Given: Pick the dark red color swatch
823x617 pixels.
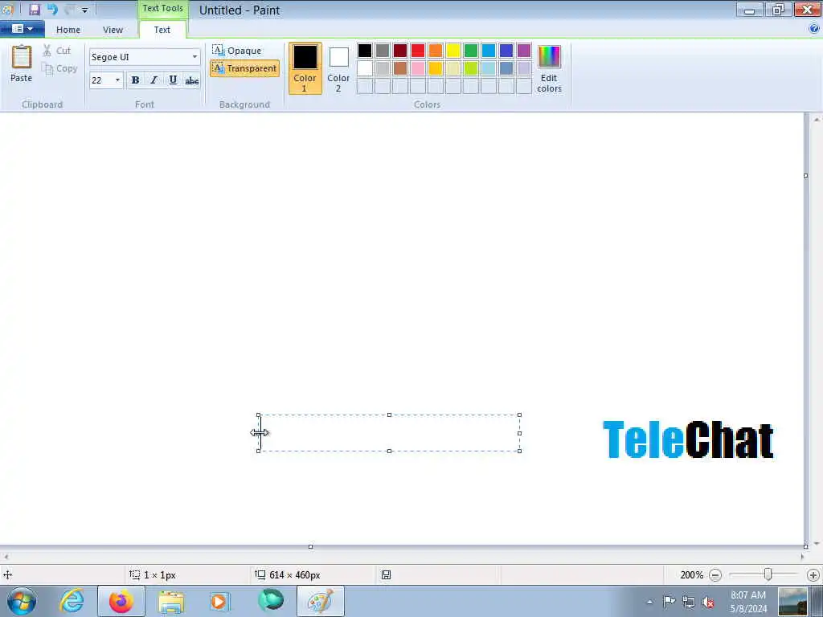Looking at the screenshot, I should point(400,51).
